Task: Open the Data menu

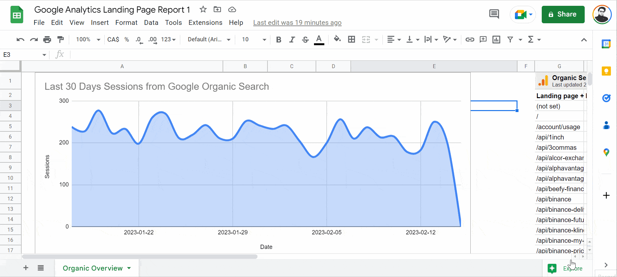Action: pyautogui.click(x=151, y=23)
